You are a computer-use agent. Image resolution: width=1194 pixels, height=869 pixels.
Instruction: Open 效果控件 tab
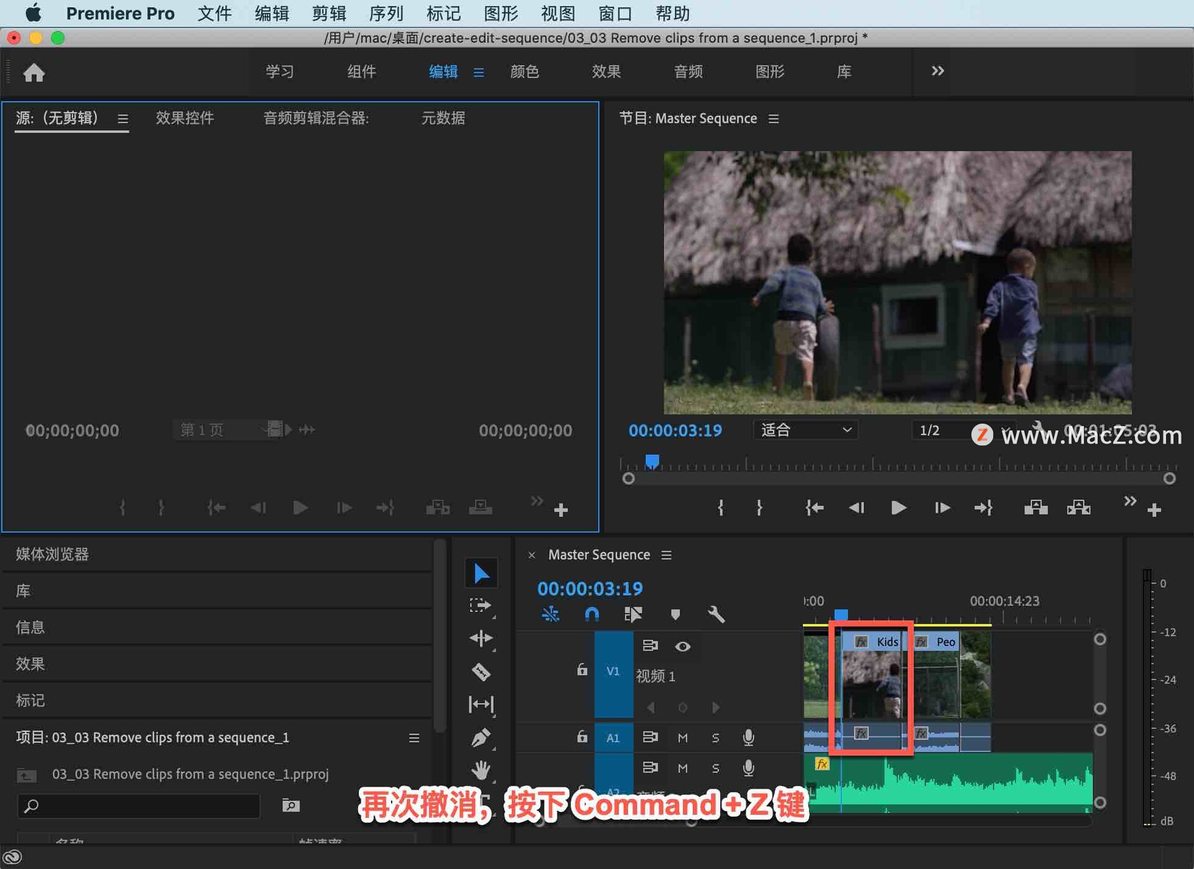click(x=185, y=118)
